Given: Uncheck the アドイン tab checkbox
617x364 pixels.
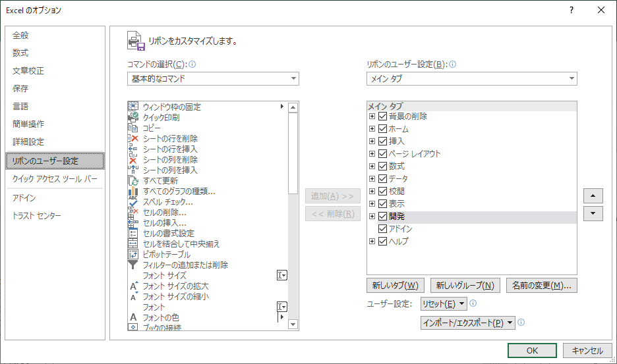Looking at the screenshot, I should 382,228.
